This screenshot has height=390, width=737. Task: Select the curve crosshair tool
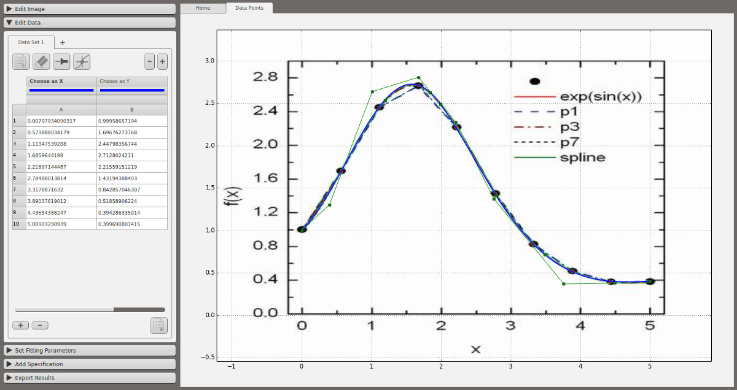[x=82, y=61]
